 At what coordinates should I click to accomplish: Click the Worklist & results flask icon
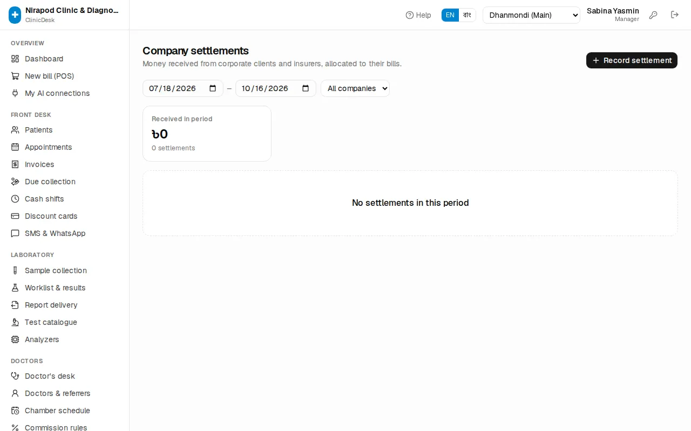pyautogui.click(x=15, y=288)
